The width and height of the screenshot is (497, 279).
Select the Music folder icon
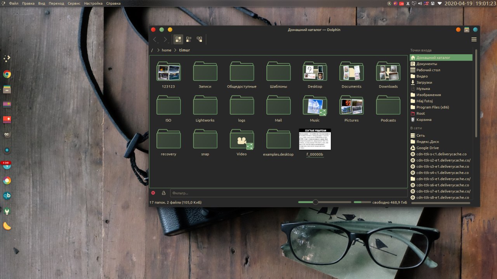pos(315,105)
